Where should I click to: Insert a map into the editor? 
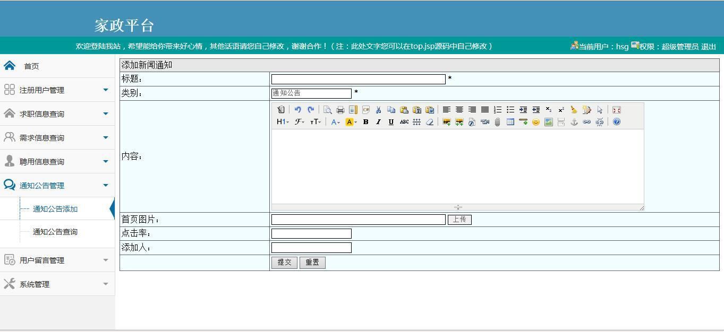[549, 122]
